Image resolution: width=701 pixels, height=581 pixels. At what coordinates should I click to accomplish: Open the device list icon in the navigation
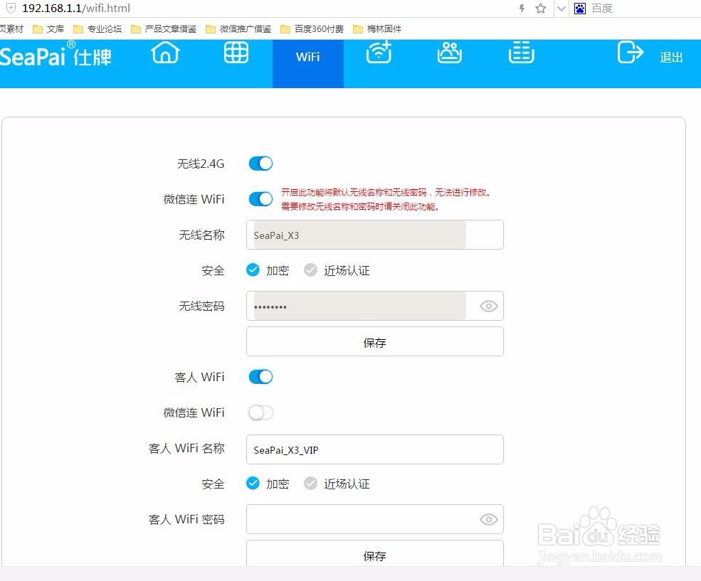(x=521, y=54)
